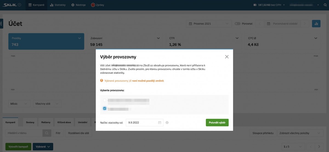Open the Všechny sítě dropdown

(47, 104)
